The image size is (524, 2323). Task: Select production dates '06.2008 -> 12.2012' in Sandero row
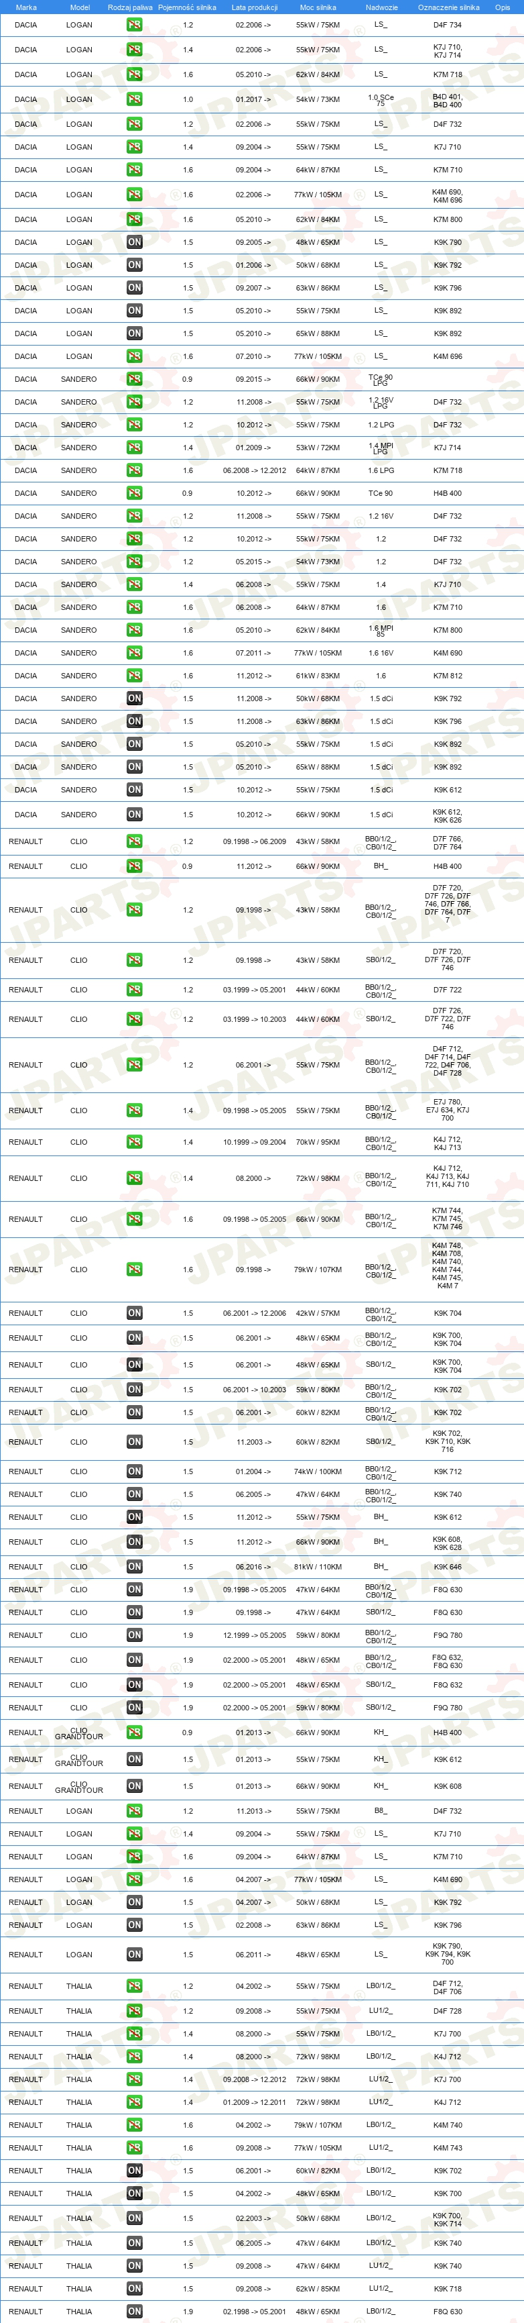click(255, 470)
